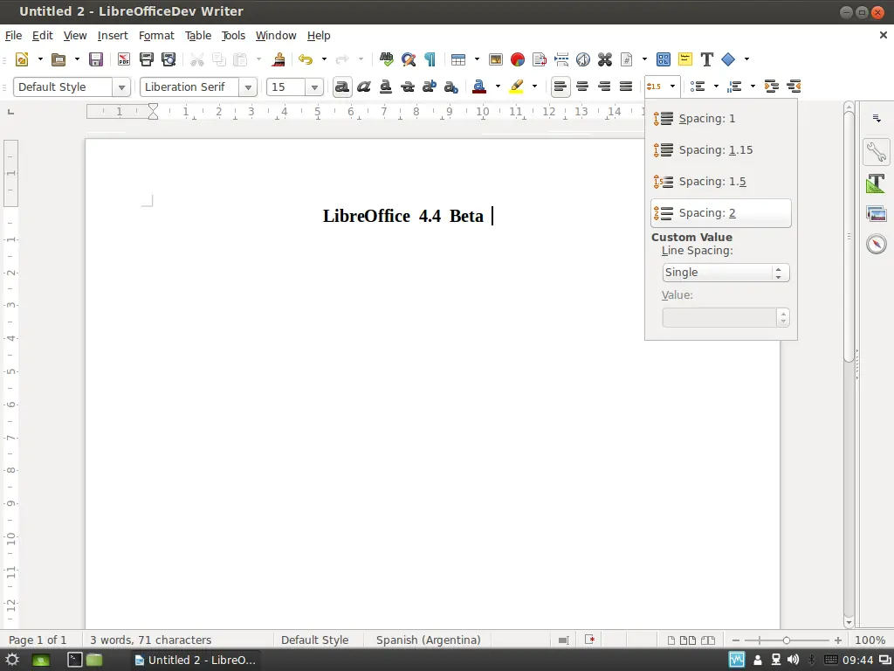Screen dimensions: 894x671
Task: Insert a table with the table icon
Action: point(457,59)
